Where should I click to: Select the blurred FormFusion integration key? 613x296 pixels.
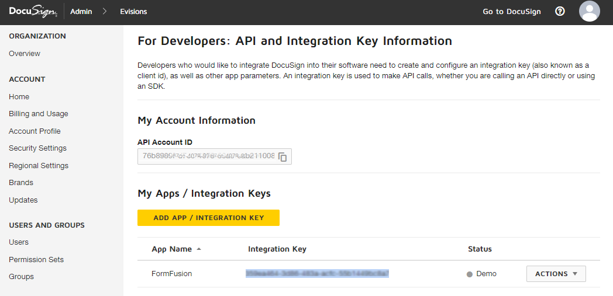[x=317, y=273]
